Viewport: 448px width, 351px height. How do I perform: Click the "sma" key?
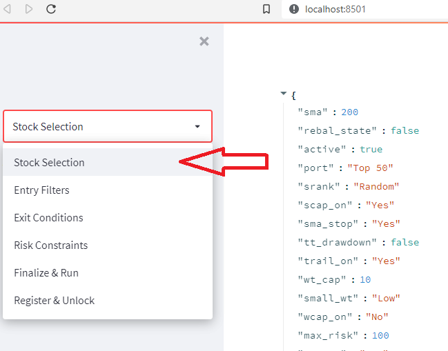click(x=312, y=112)
